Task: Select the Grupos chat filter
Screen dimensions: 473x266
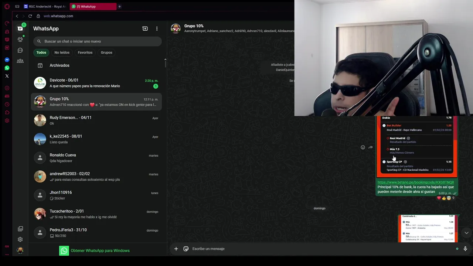Action: (106, 52)
